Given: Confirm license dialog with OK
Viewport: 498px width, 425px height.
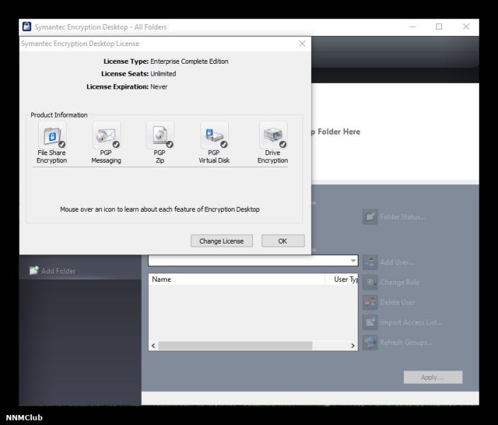Looking at the screenshot, I should 283,241.
